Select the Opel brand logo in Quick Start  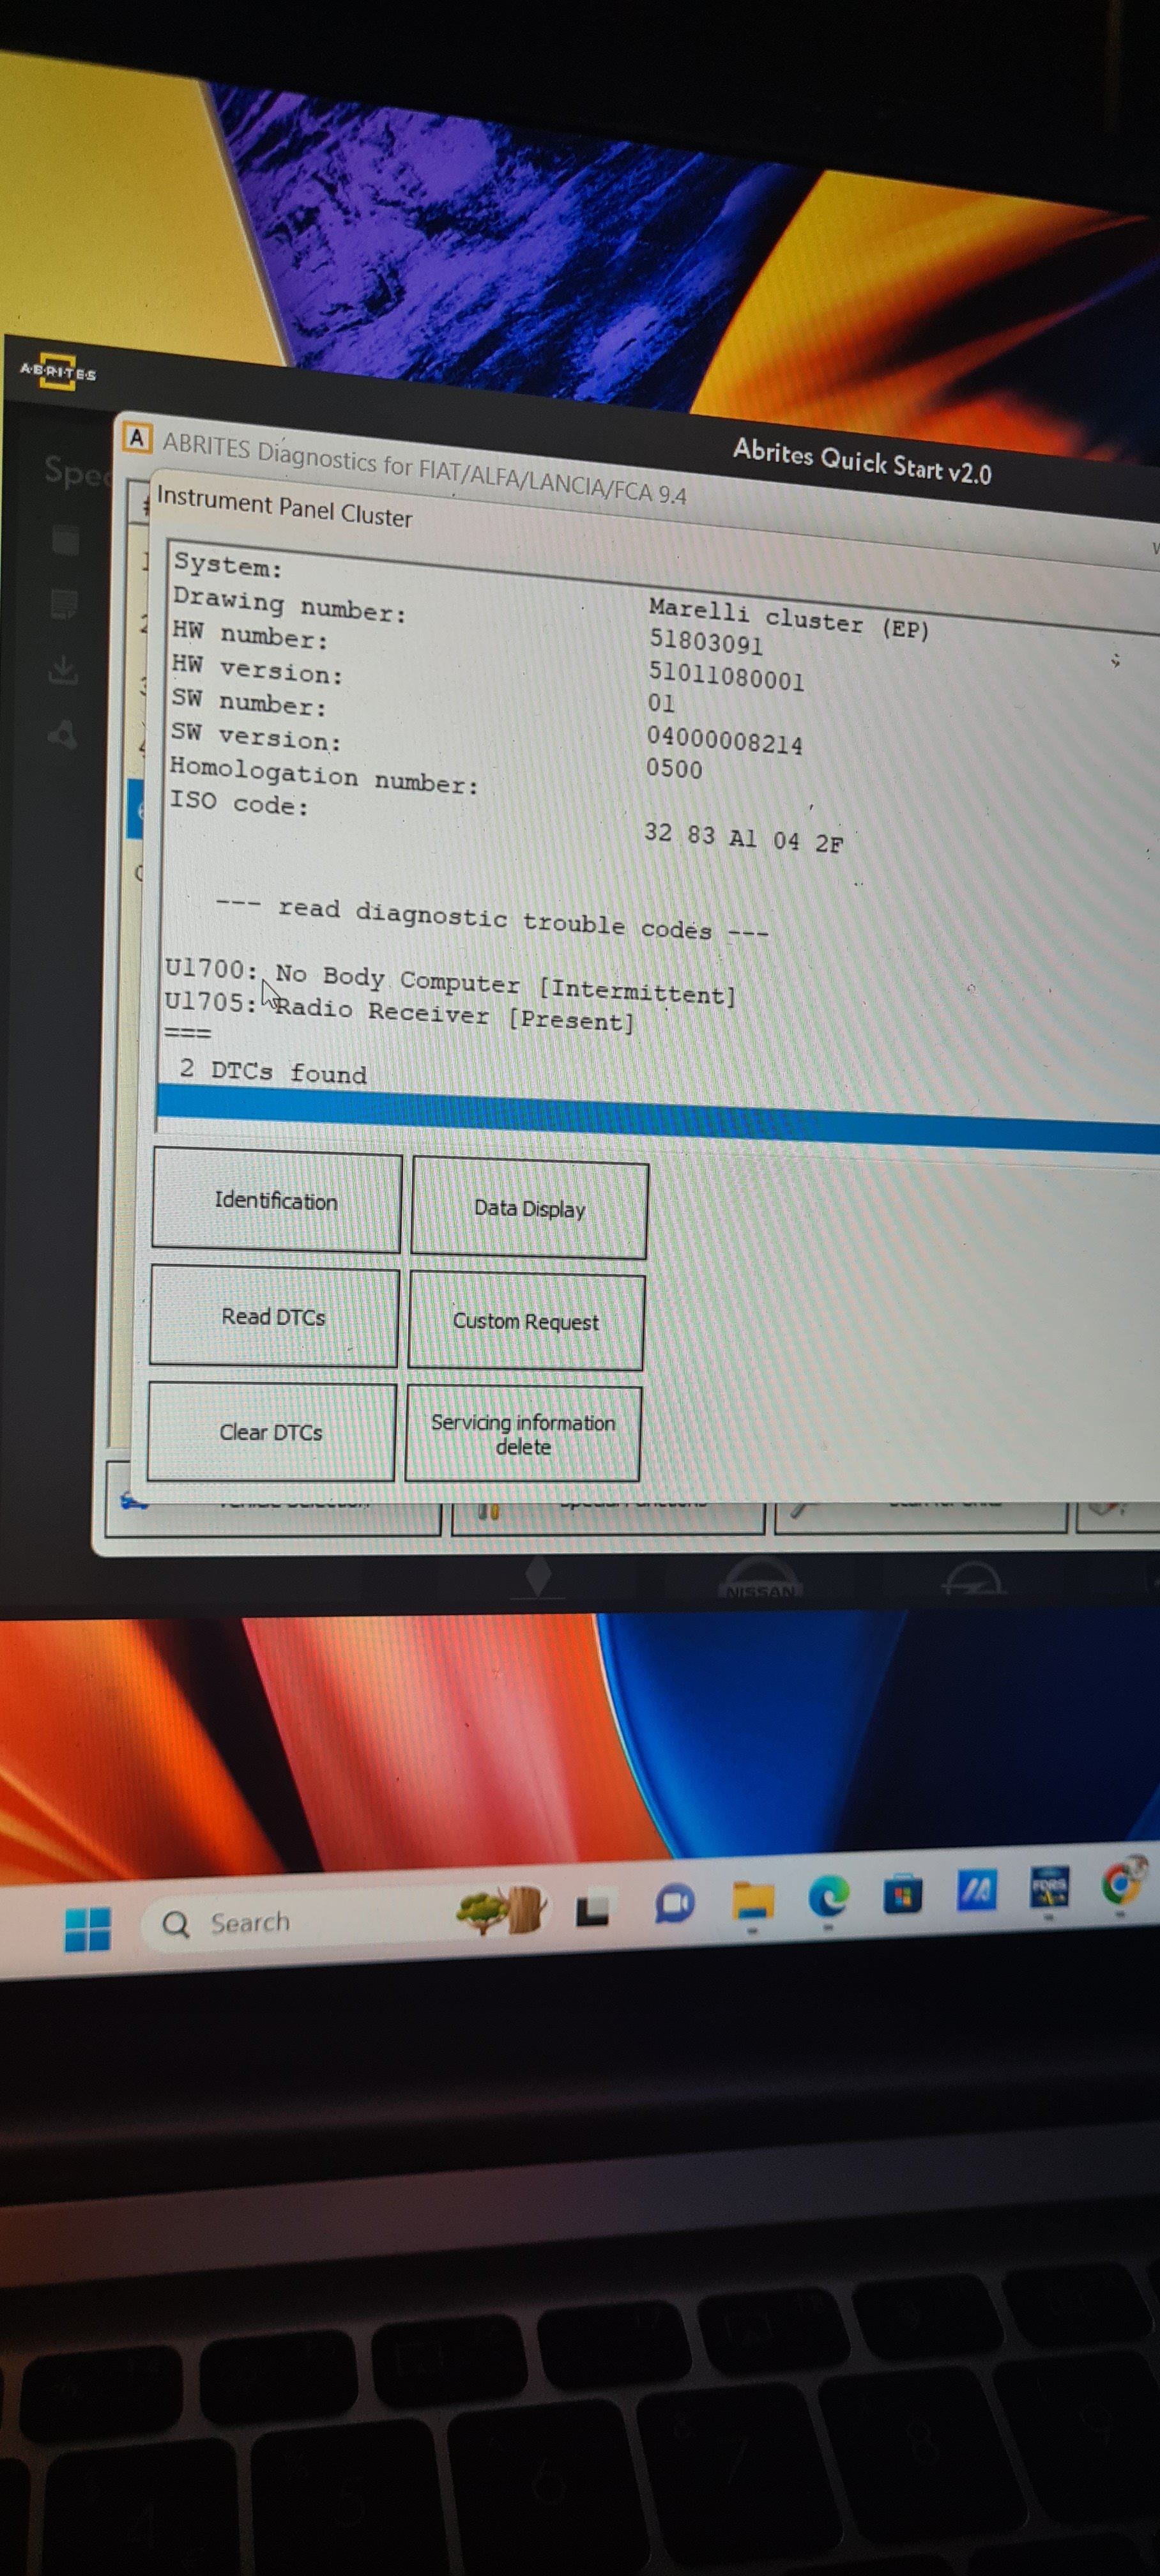point(973,1580)
